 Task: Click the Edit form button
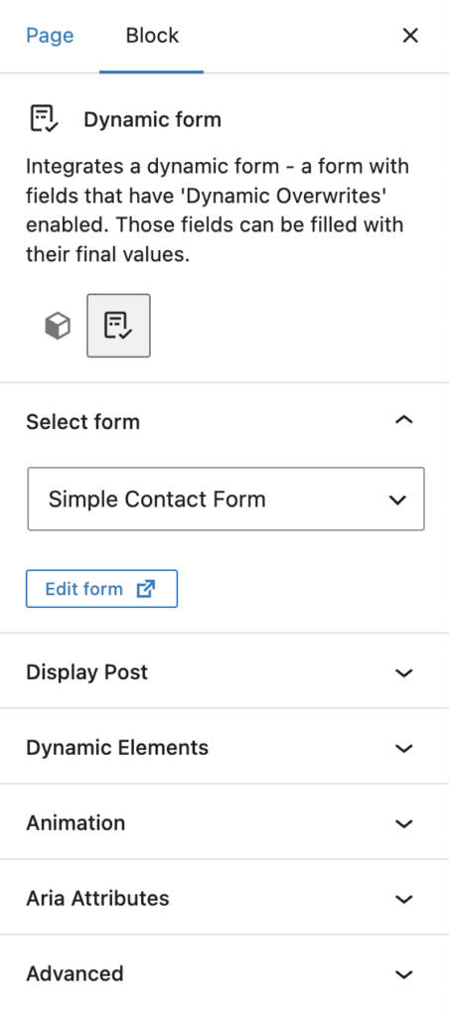(x=102, y=589)
